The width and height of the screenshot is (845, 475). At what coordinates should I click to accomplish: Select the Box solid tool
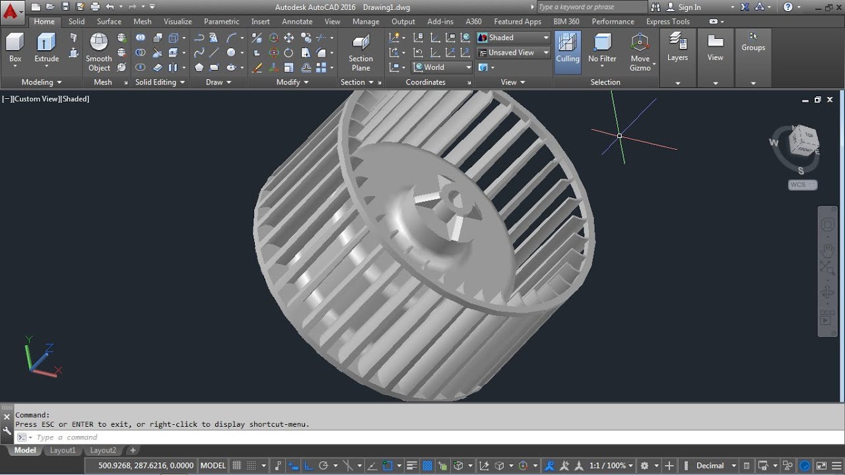click(15, 48)
